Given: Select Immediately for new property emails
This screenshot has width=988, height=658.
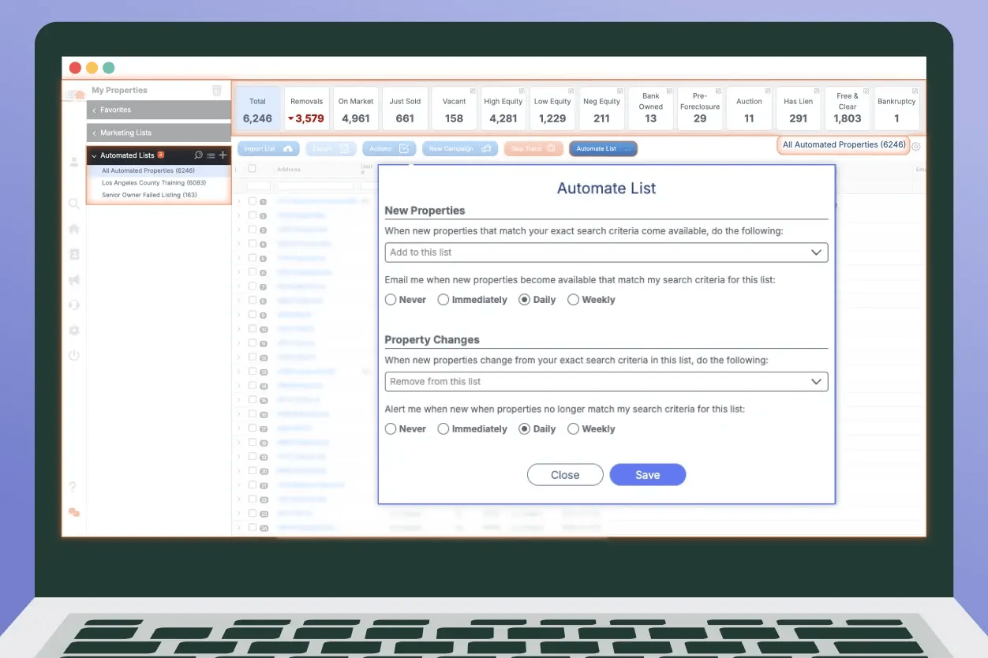Looking at the screenshot, I should tap(443, 300).
